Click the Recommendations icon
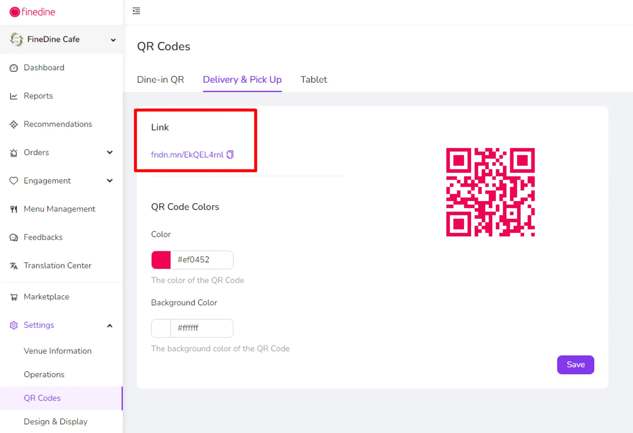 tap(14, 125)
